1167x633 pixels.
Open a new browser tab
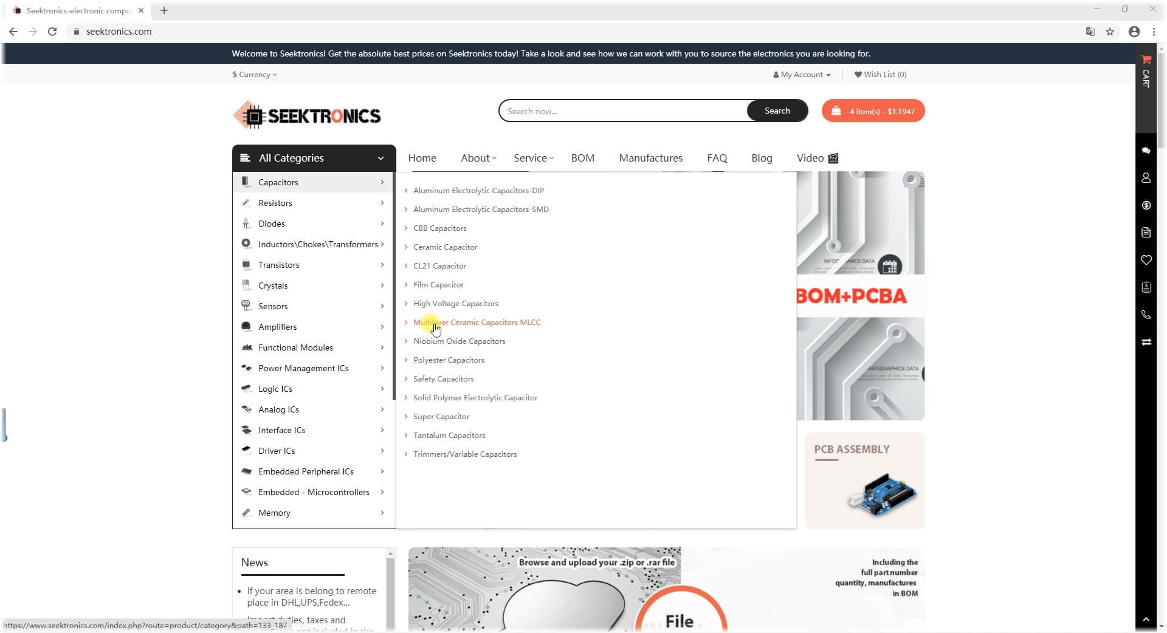coord(164,10)
